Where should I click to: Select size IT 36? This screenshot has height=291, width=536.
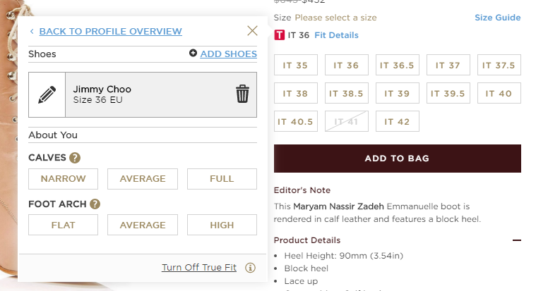[x=347, y=66]
